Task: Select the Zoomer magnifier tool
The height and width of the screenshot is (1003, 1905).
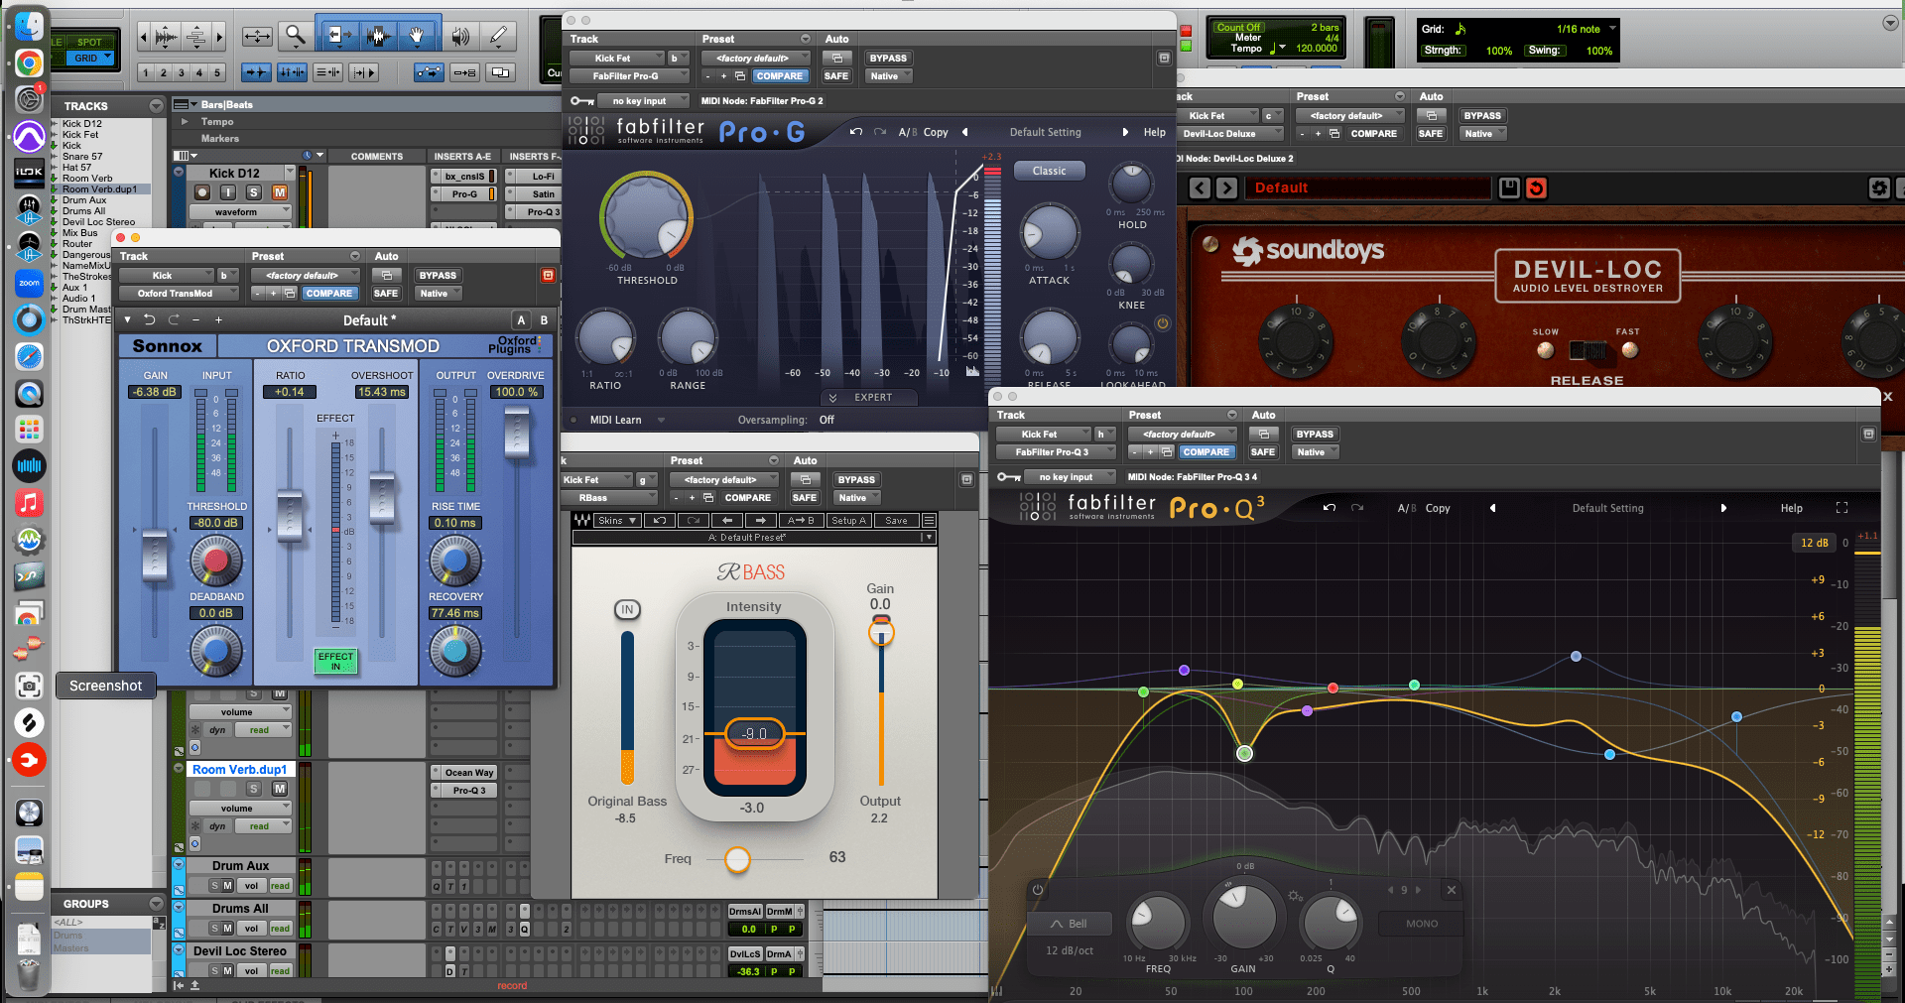Action: (295, 37)
